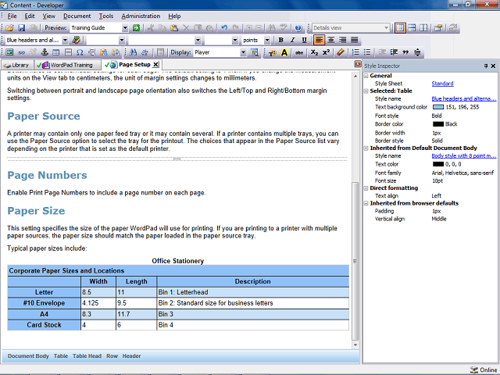The image size is (500, 375).
Task: Collapse the Selected: Table section
Action: tap(366, 91)
